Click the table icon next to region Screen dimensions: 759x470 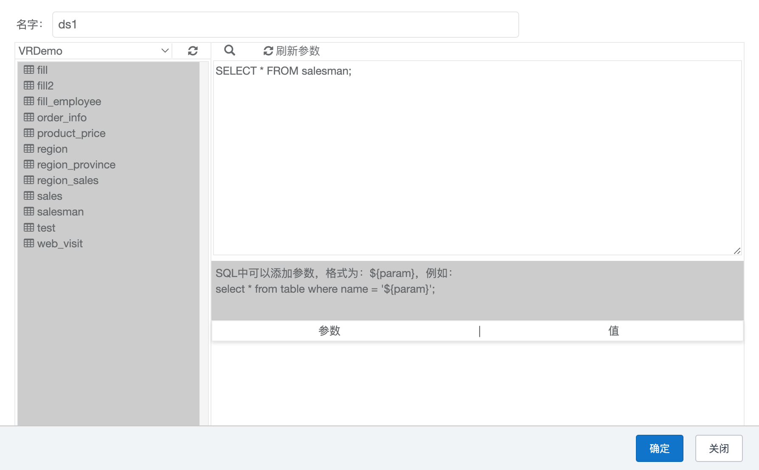pyautogui.click(x=29, y=148)
